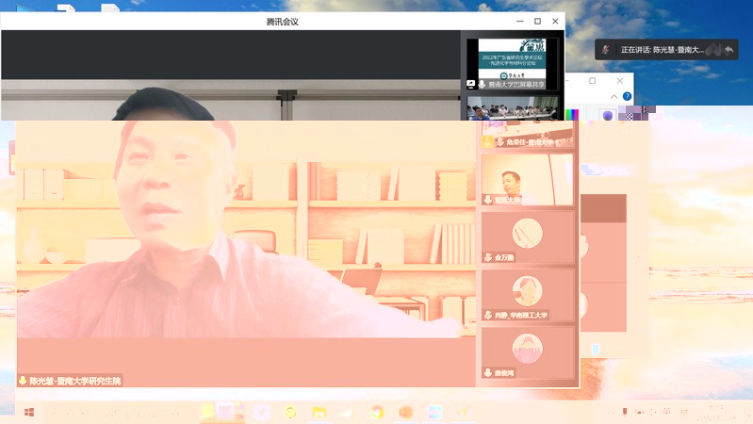Click the 腾讯会议 title bar text
Screen dimensions: 753x424
tap(283, 21)
